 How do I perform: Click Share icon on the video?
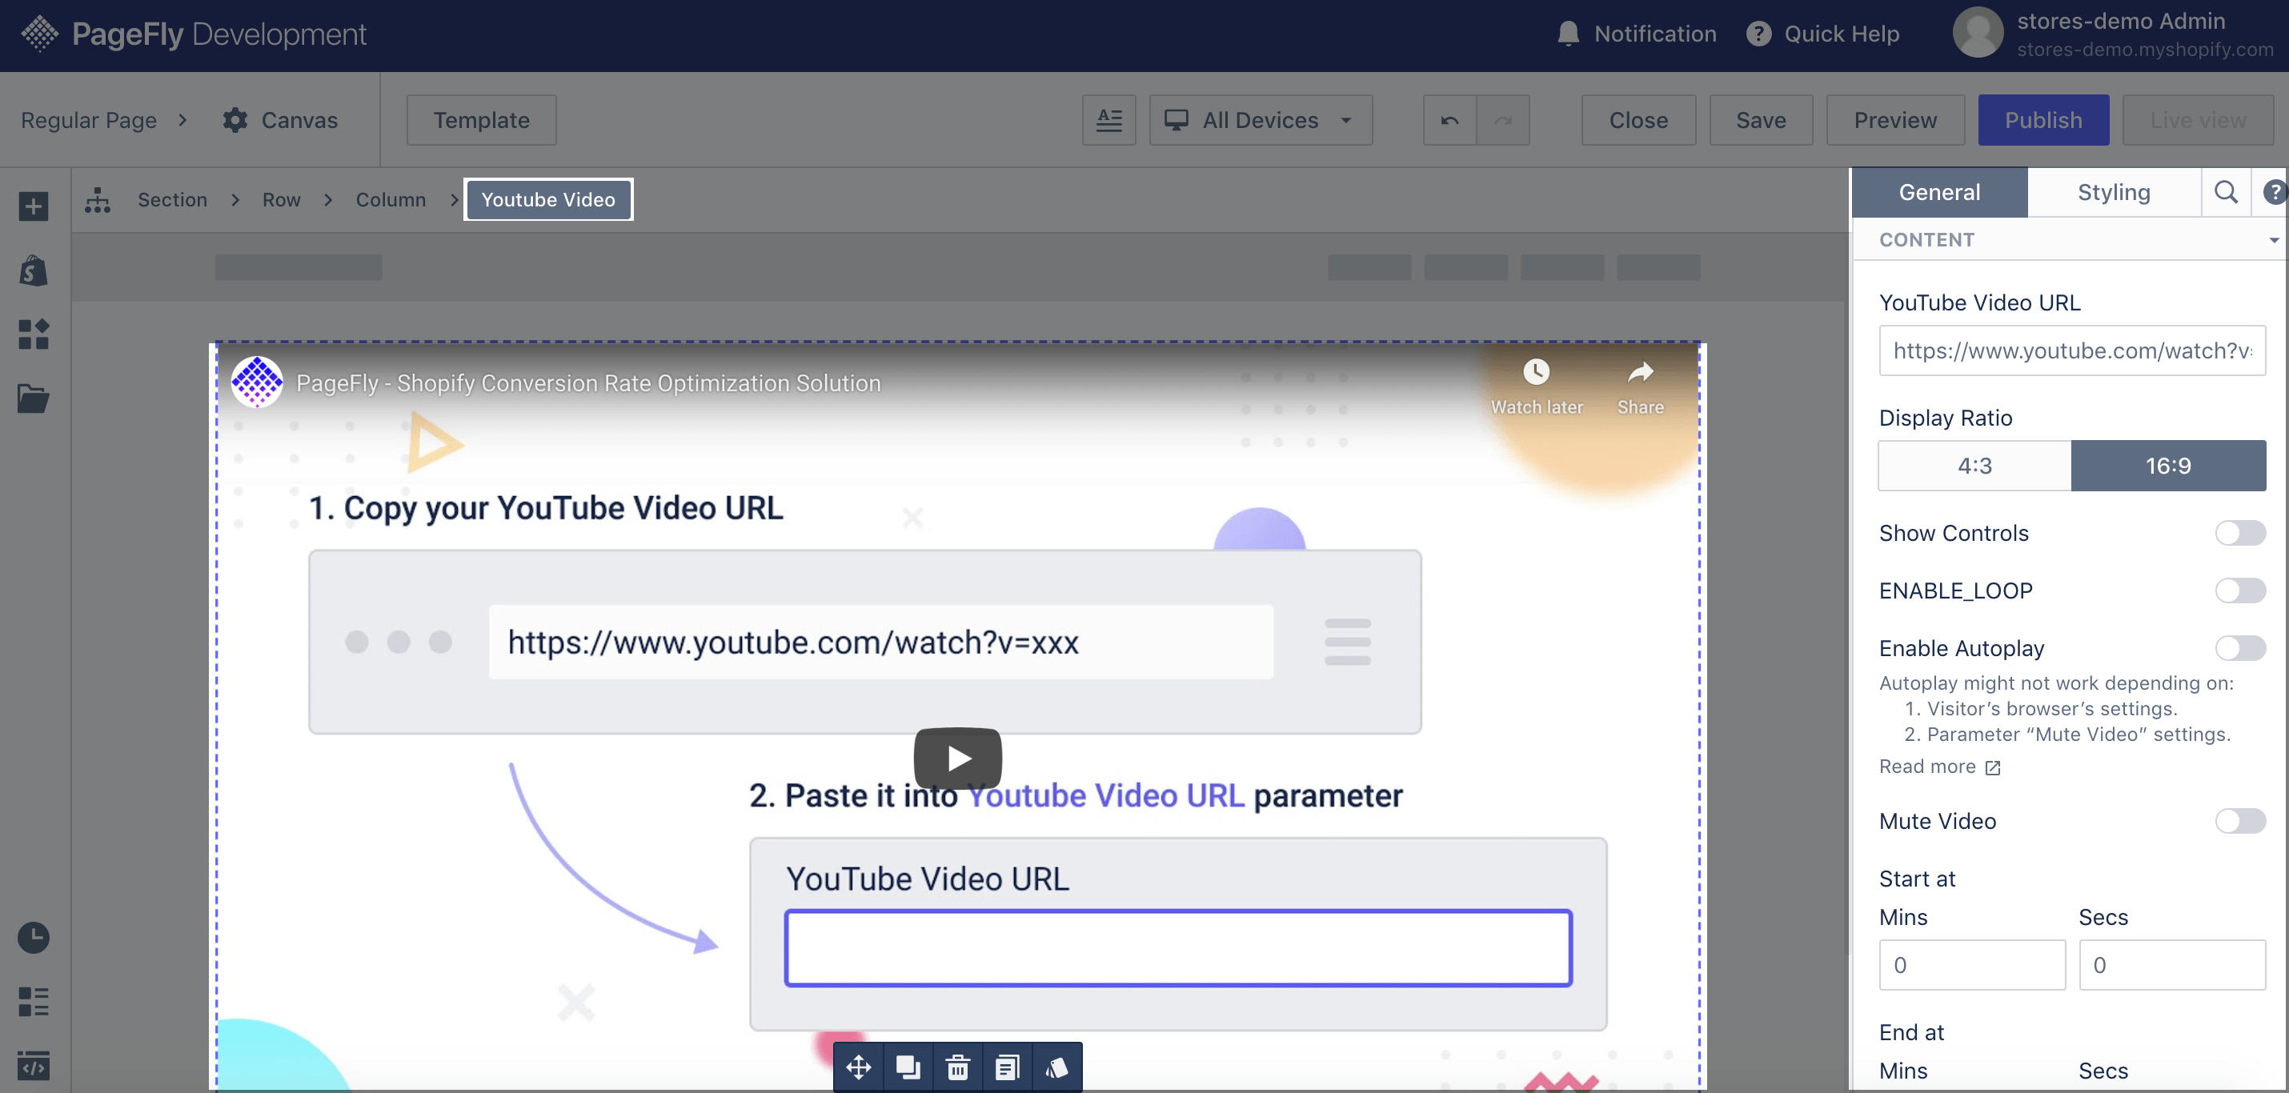pos(1641,386)
